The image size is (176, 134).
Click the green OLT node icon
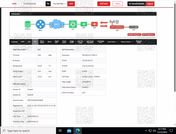73,24
